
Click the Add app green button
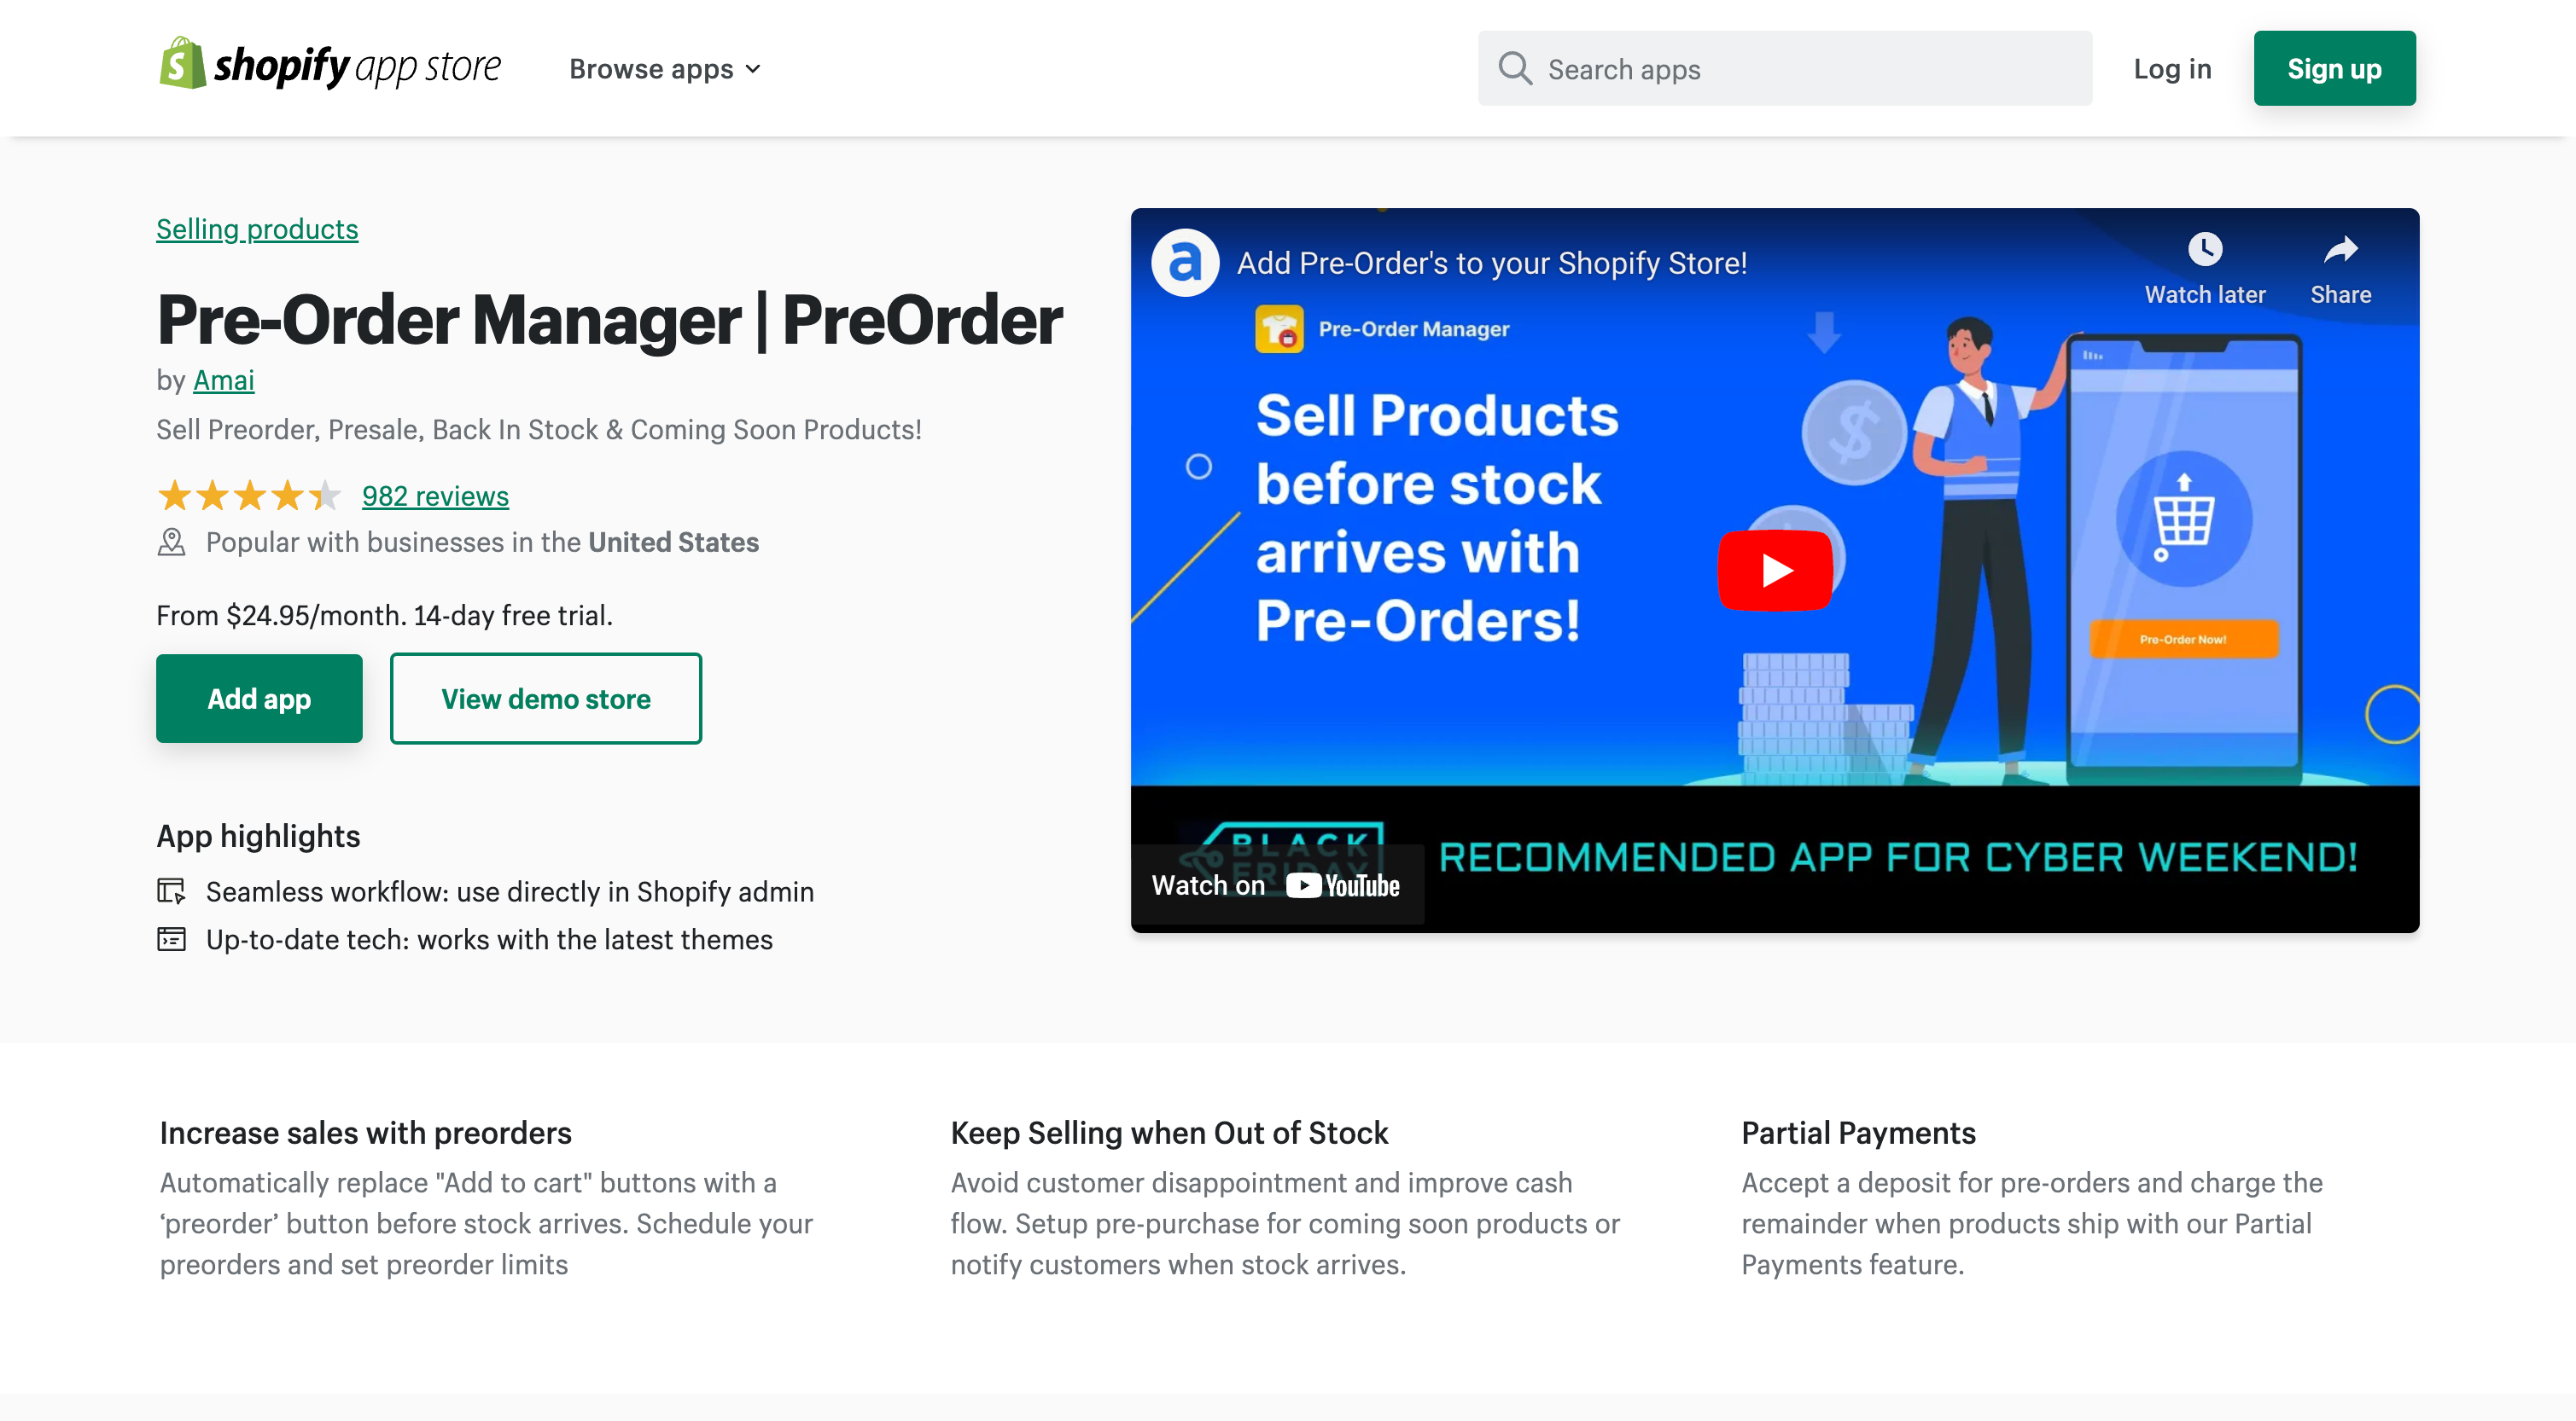(259, 699)
